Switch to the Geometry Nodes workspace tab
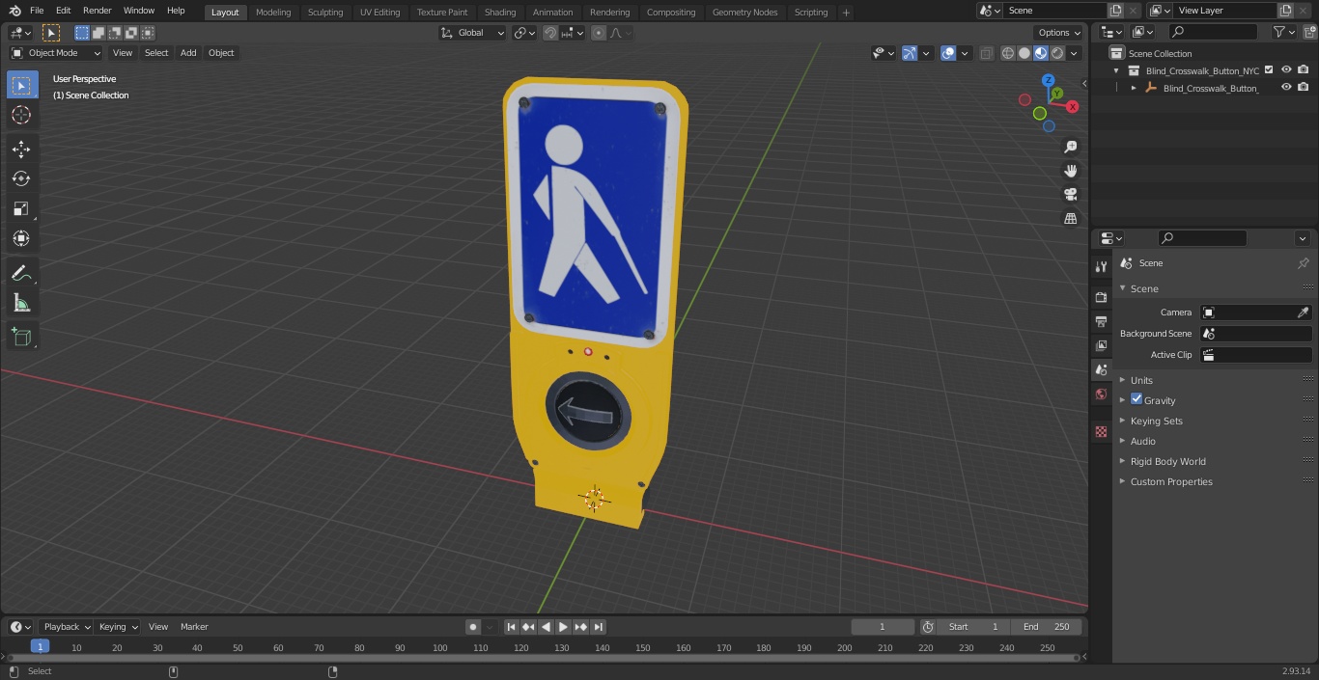Screen dimensions: 1319x680 744,13
